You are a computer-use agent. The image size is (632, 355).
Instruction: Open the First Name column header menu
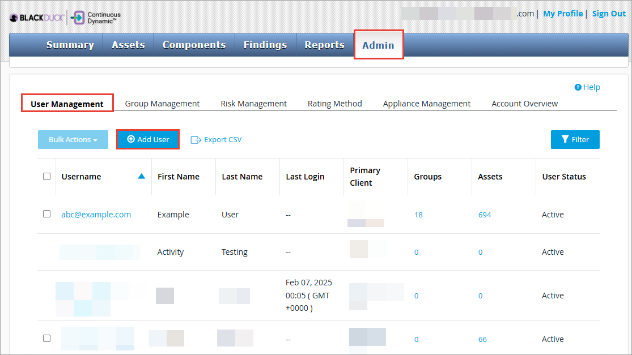coord(179,176)
